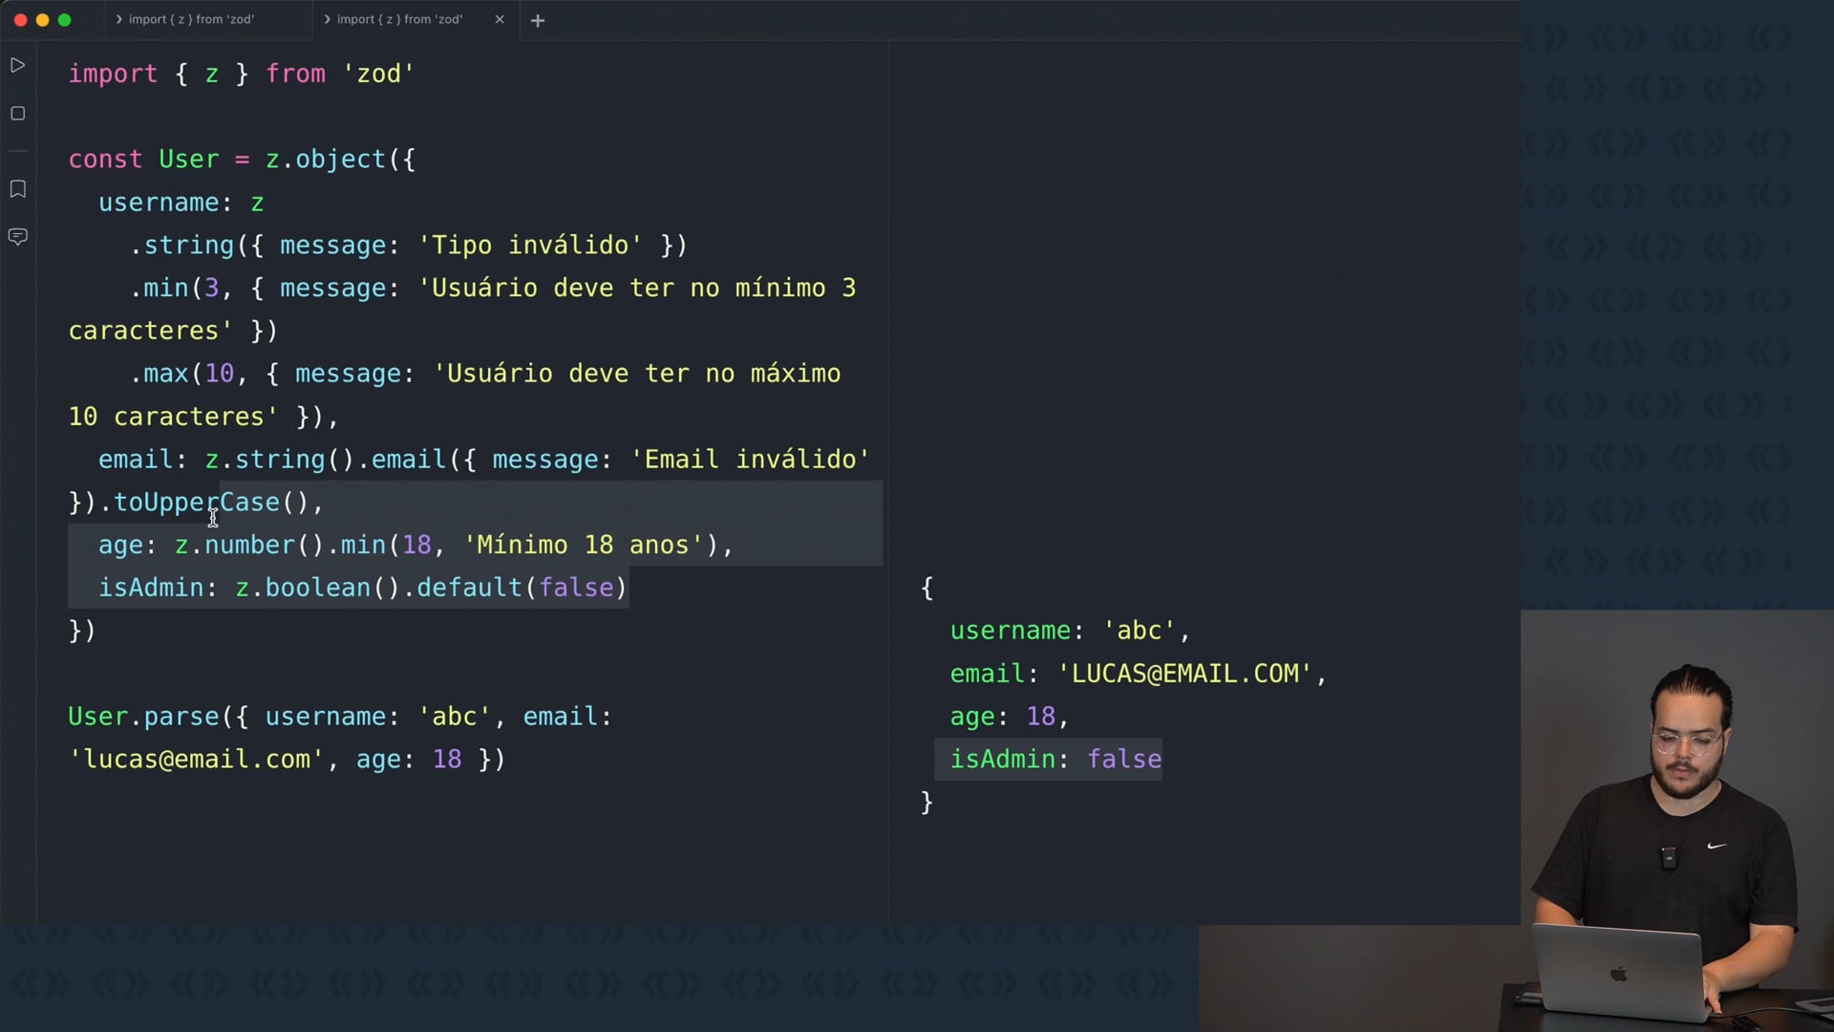The image size is (1834, 1032).
Task: Click the 'LUCAS@EMAIL.COM' output value
Action: pyautogui.click(x=1184, y=674)
